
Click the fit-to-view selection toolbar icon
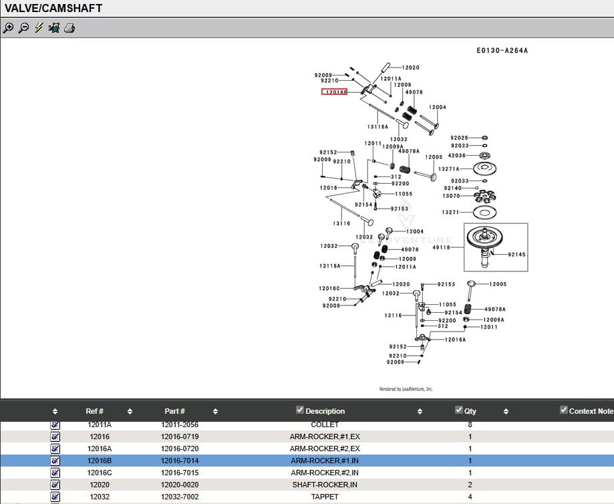pyautogui.click(x=54, y=27)
